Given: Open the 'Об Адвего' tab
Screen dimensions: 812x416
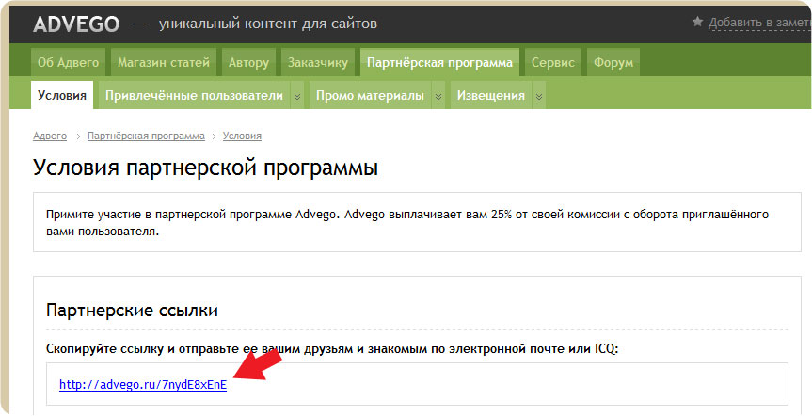Looking at the screenshot, I should click(x=68, y=63).
